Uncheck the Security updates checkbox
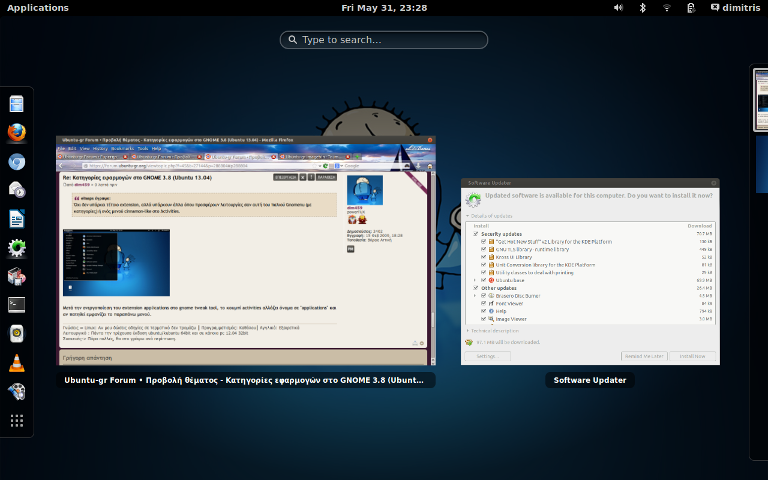The height and width of the screenshot is (480, 768). [x=476, y=234]
